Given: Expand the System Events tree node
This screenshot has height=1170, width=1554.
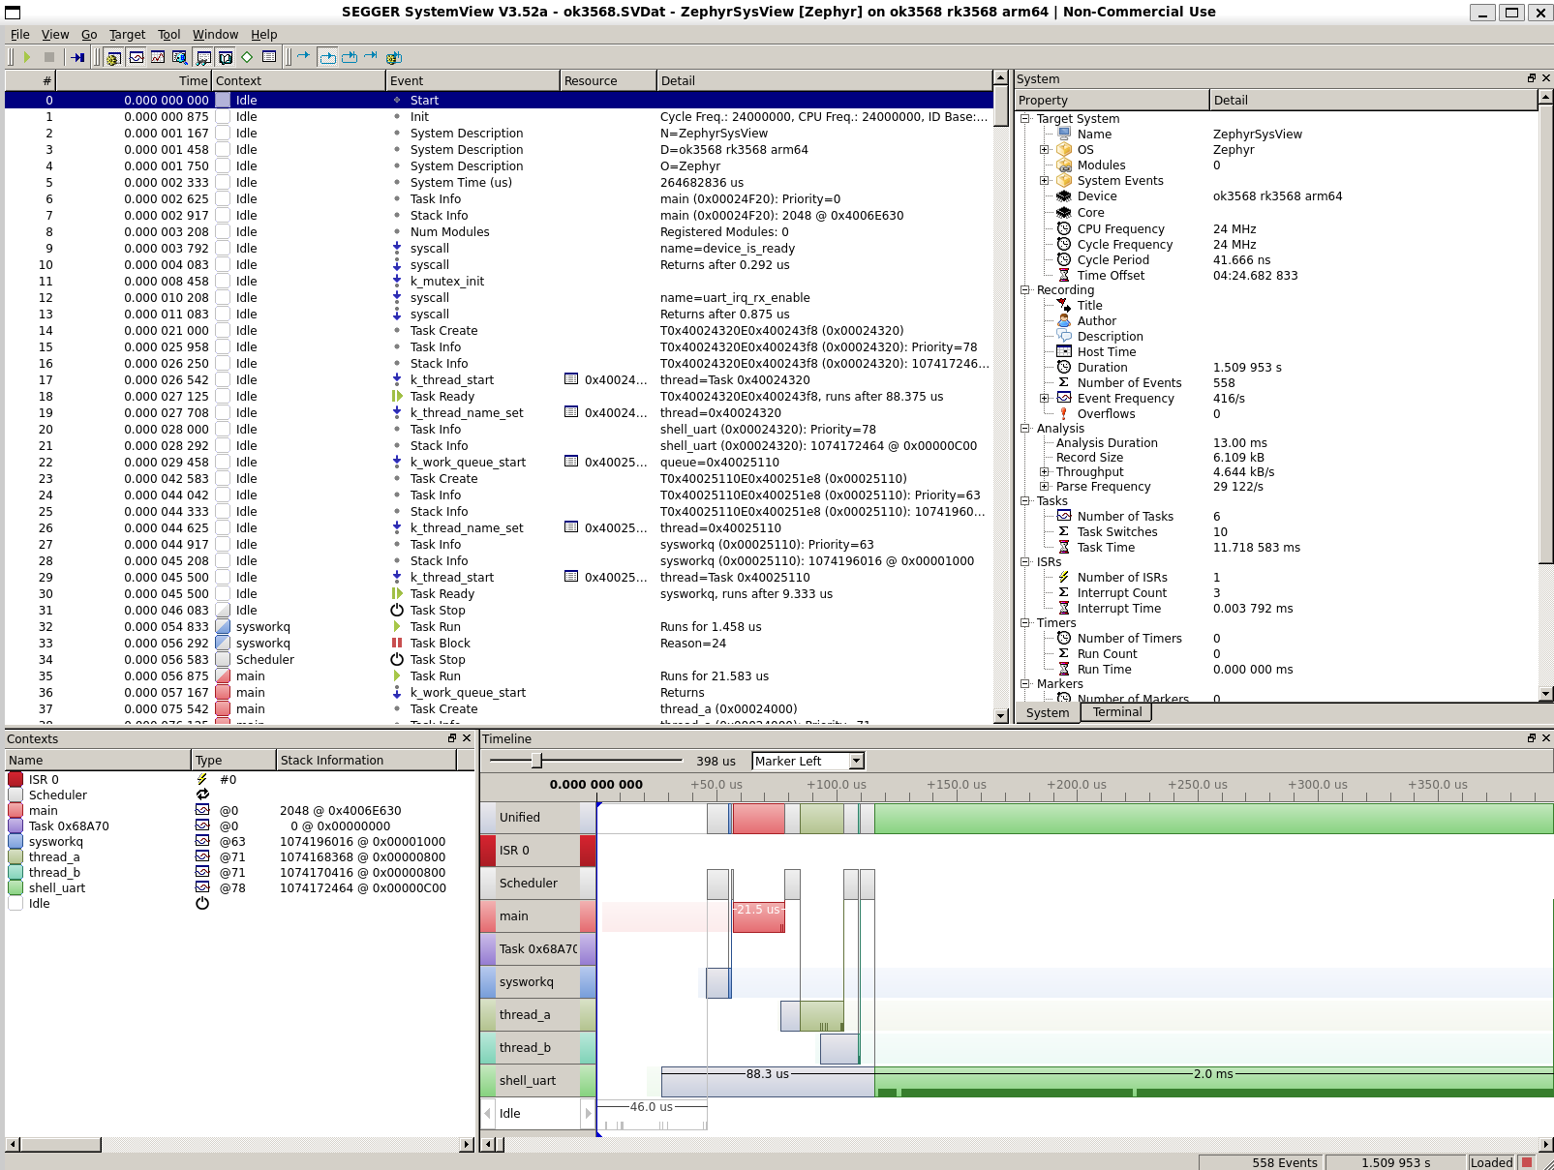Looking at the screenshot, I should 1045,180.
